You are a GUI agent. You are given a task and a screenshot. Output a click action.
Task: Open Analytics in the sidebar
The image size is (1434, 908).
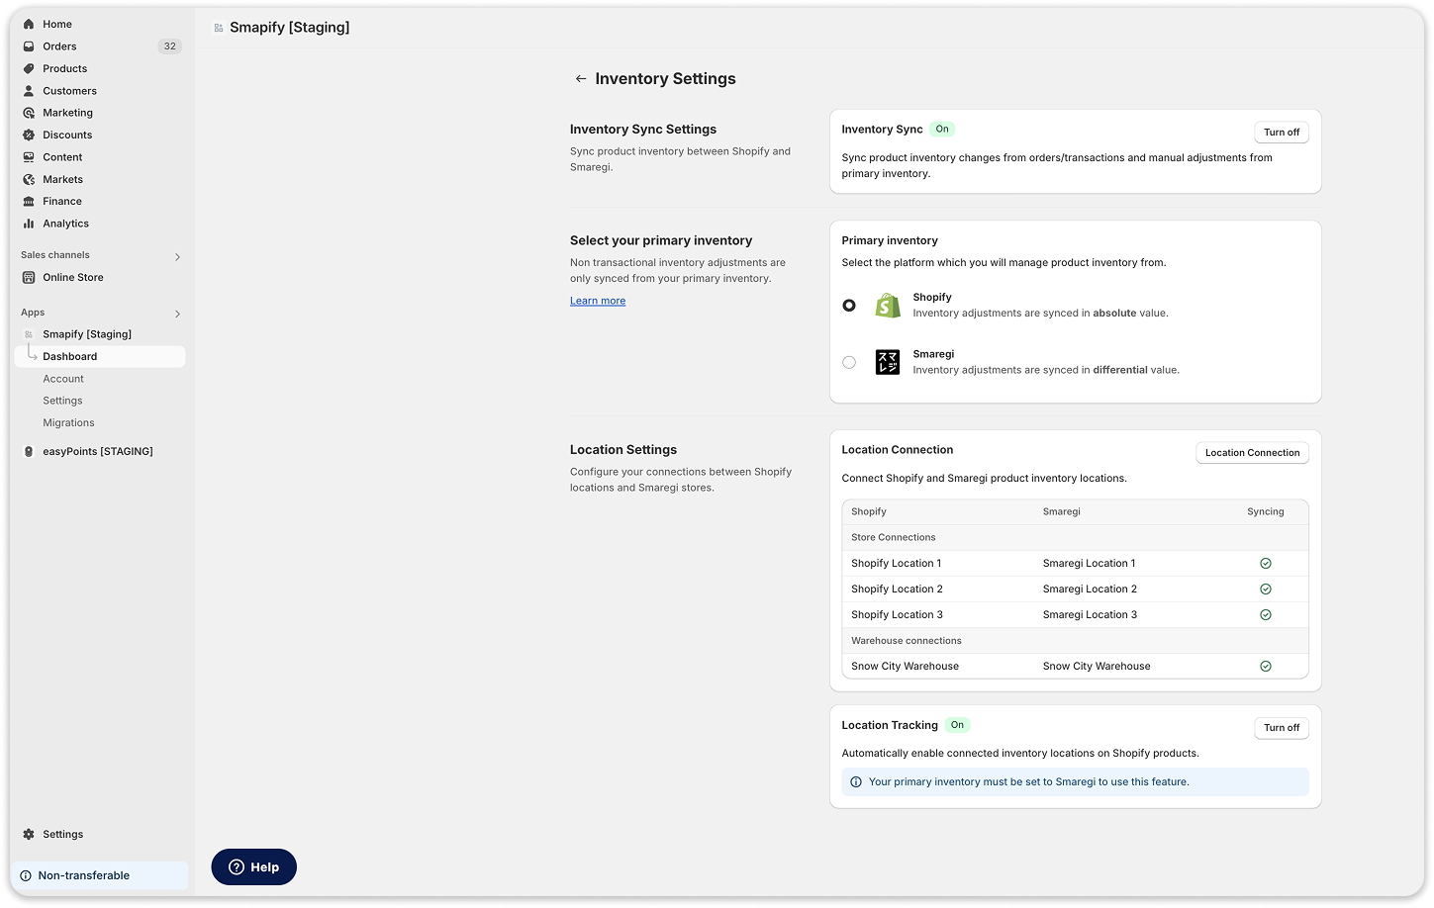click(65, 224)
